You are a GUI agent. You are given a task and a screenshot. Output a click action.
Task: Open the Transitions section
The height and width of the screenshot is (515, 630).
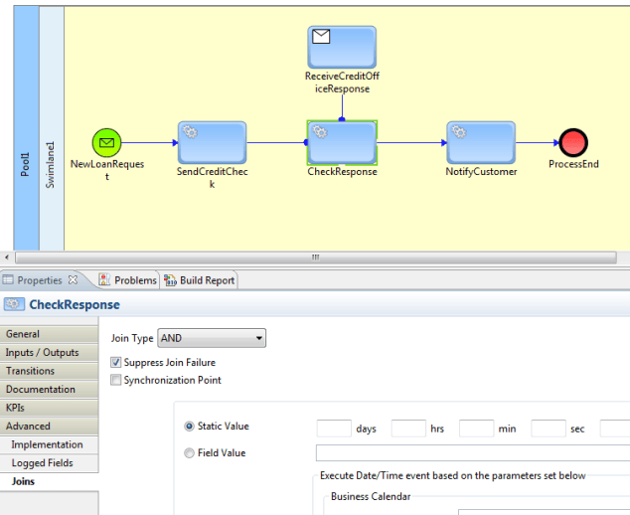[49, 371]
